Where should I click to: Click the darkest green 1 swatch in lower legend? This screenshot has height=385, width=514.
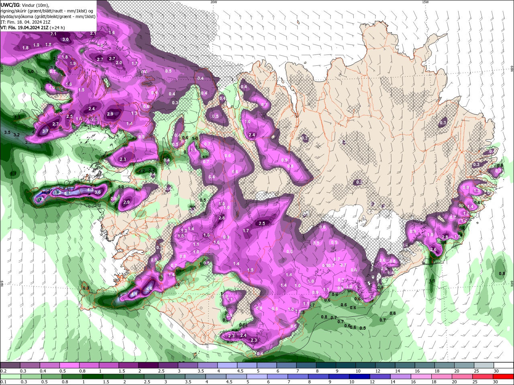coord(92,376)
